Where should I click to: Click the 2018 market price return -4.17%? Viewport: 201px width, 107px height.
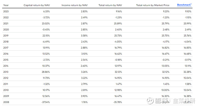click(165, 42)
